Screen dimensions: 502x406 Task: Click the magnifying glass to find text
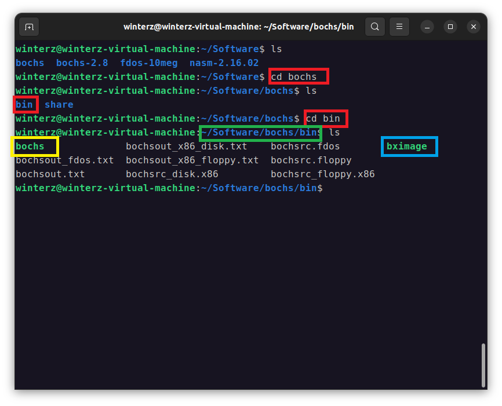(x=374, y=26)
